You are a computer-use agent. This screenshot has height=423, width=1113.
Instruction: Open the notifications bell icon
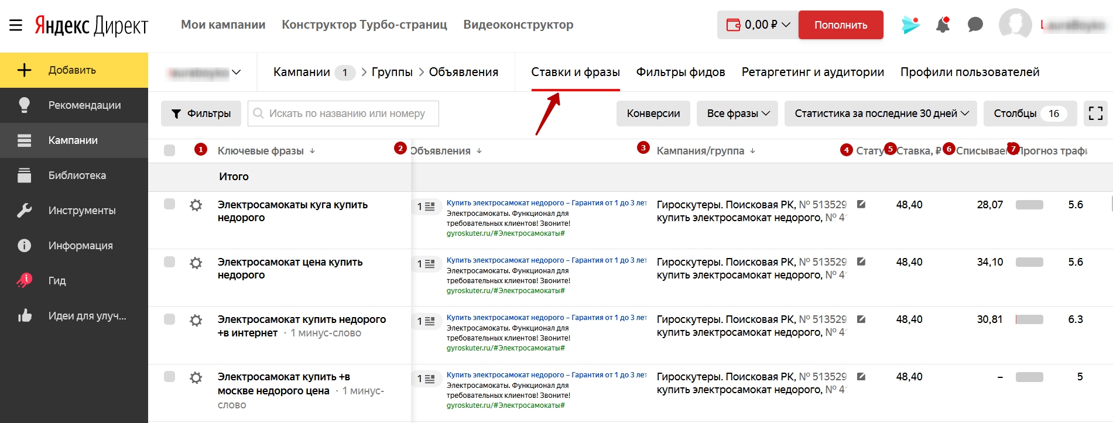[943, 25]
